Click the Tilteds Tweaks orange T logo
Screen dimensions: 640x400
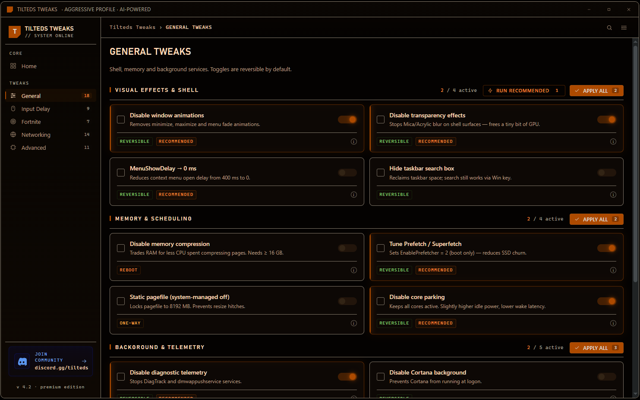point(15,31)
